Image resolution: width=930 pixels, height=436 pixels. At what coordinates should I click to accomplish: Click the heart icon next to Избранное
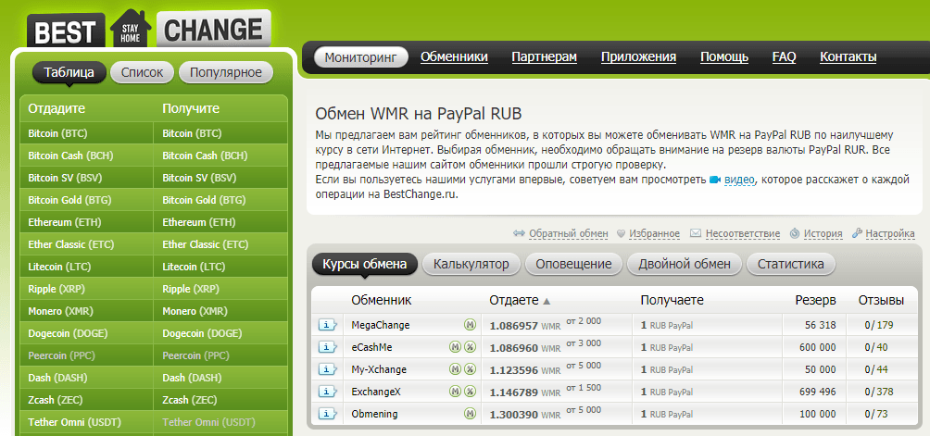[x=621, y=234]
